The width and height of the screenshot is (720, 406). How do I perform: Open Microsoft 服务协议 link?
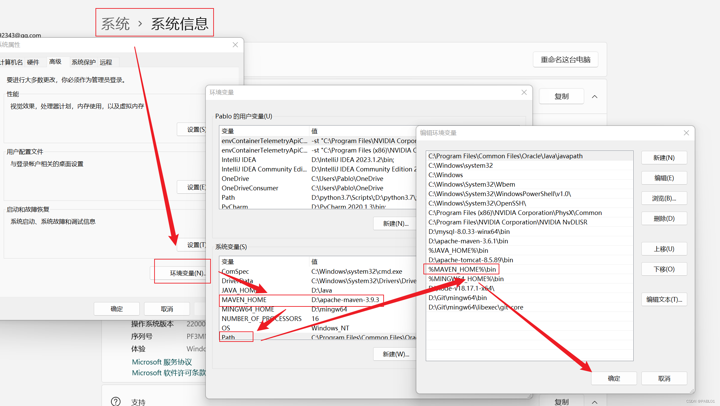click(162, 362)
